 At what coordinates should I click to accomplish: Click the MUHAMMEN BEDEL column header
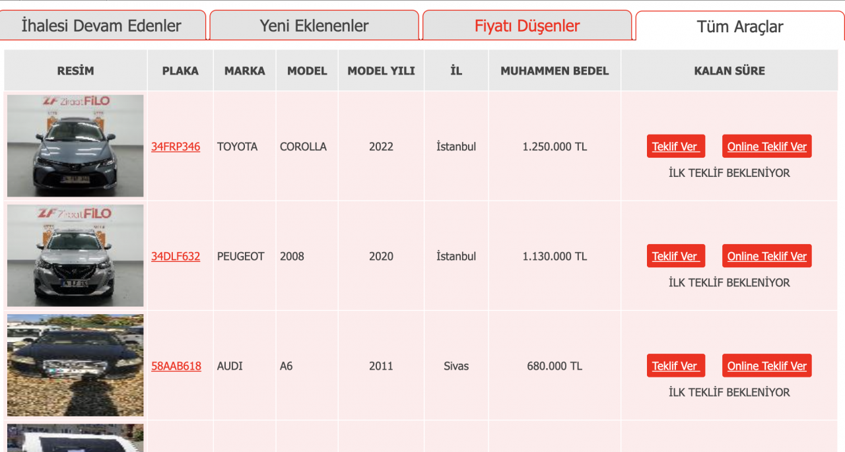point(555,71)
